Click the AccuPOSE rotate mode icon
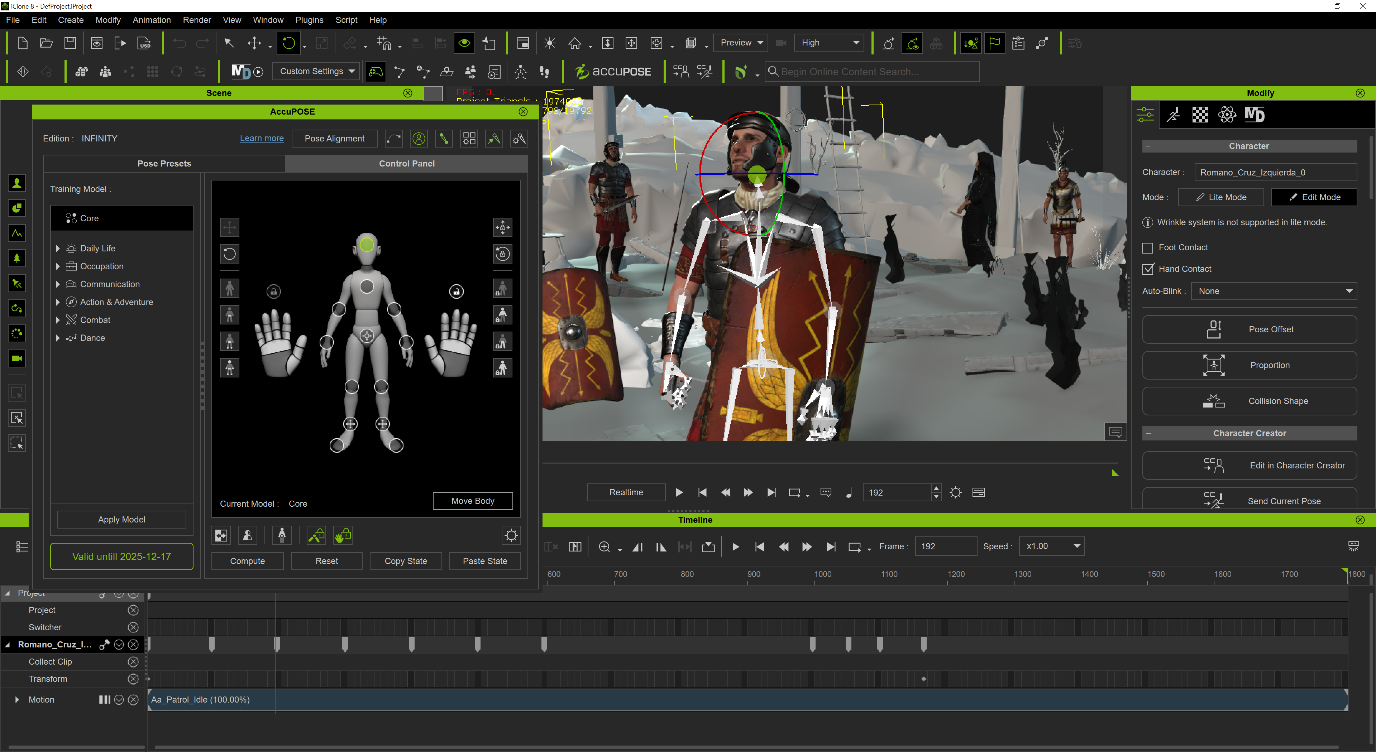Viewport: 1376px width, 752px height. (x=230, y=254)
